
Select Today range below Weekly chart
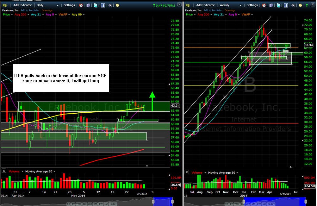[271, 204]
